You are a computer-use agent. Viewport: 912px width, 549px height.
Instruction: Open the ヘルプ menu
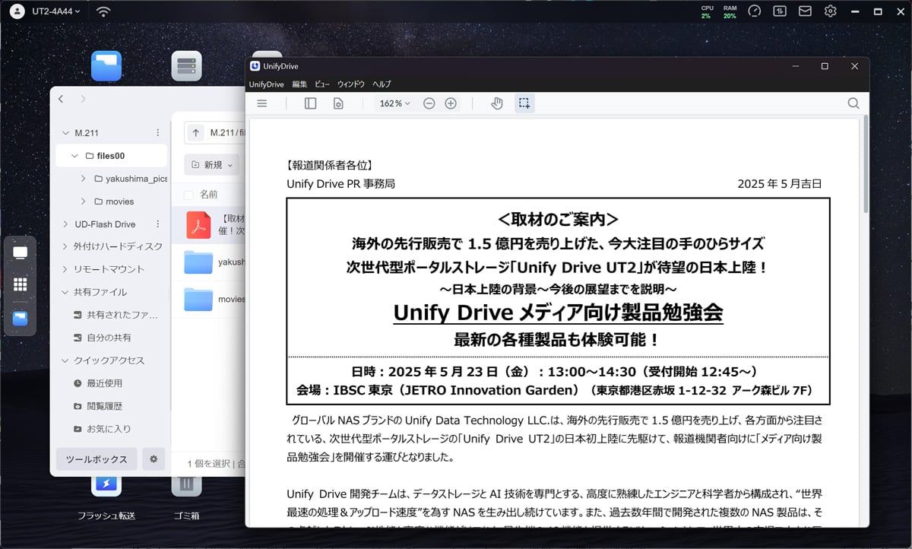pos(382,84)
